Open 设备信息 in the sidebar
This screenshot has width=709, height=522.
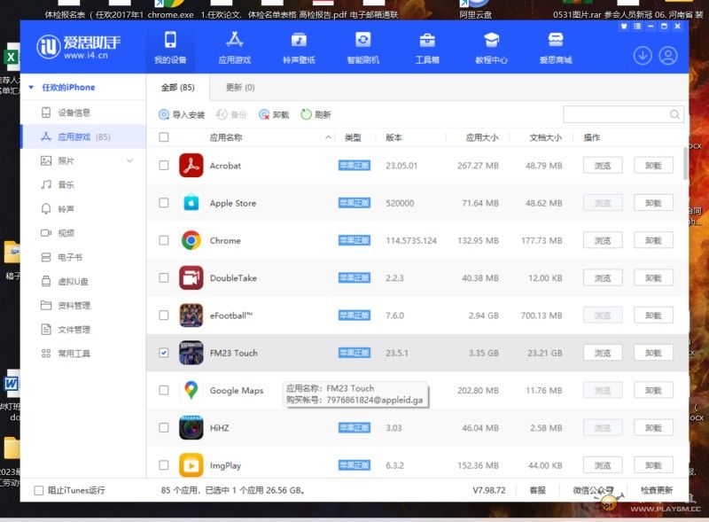[83, 113]
